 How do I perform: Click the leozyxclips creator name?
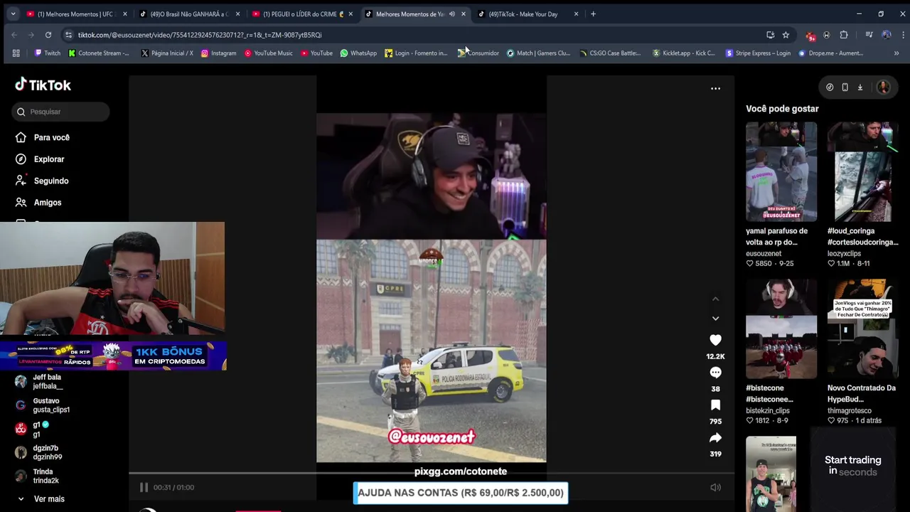[x=844, y=254]
